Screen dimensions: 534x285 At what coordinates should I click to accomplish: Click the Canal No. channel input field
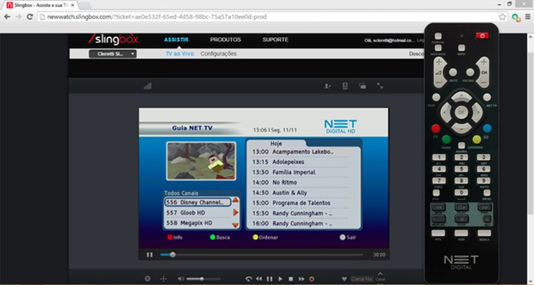click(x=361, y=279)
